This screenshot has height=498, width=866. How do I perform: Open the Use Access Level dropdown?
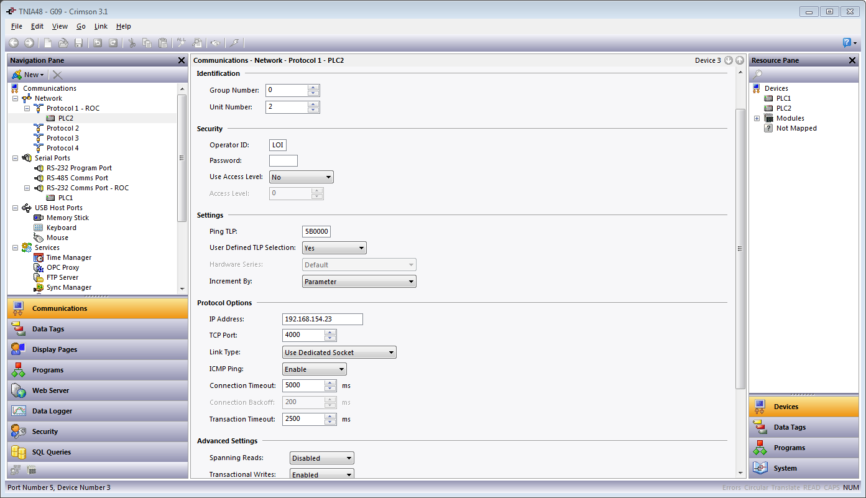coord(302,177)
